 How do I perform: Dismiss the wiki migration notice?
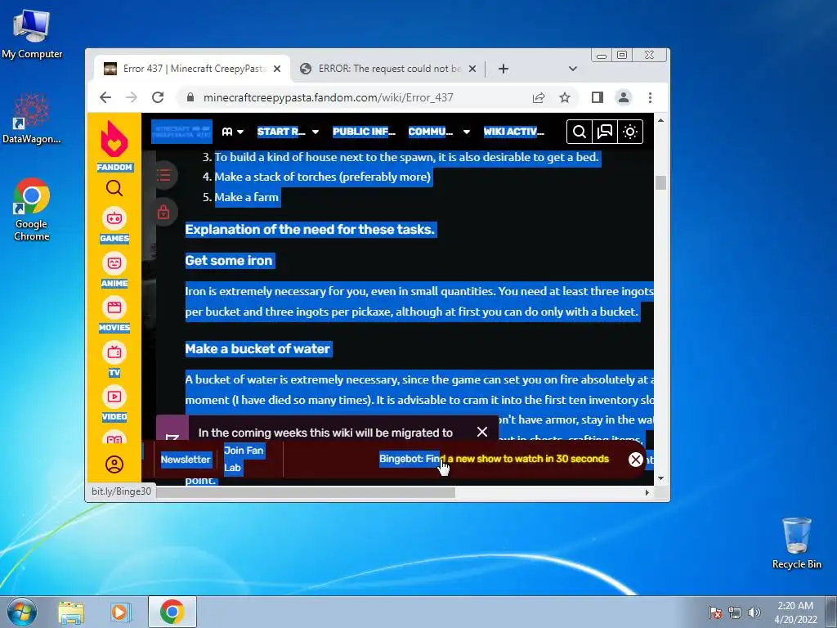click(x=482, y=432)
